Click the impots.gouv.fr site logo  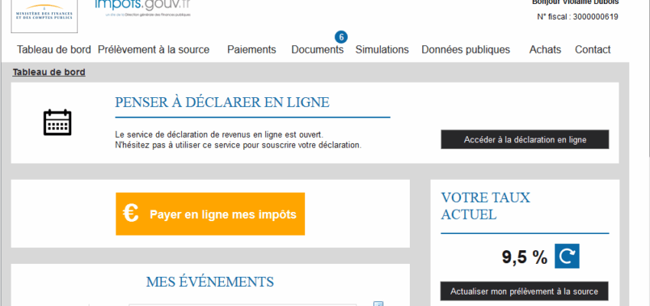(143, 8)
